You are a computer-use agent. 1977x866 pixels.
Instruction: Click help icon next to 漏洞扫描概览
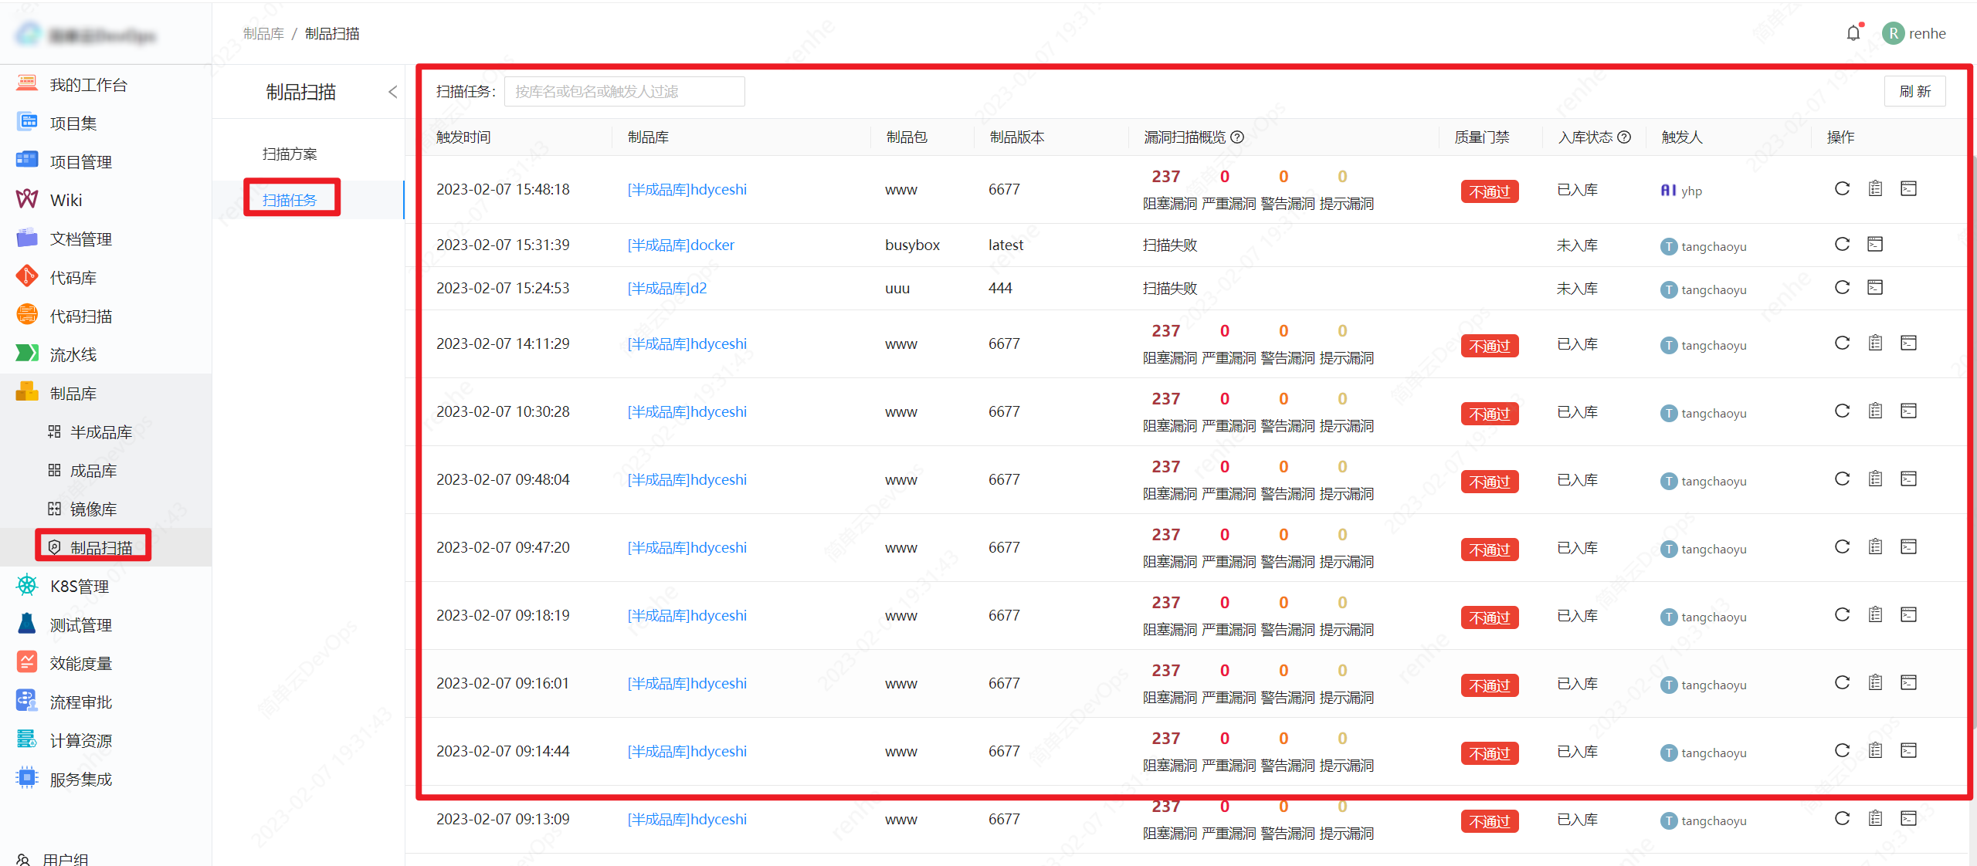coord(1237,137)
